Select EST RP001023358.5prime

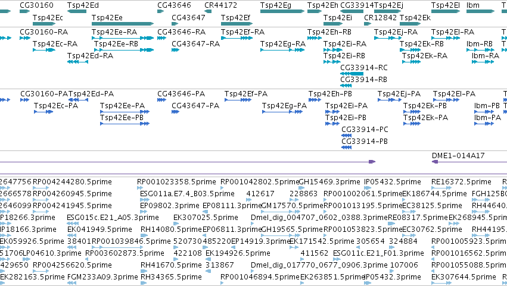176,182
